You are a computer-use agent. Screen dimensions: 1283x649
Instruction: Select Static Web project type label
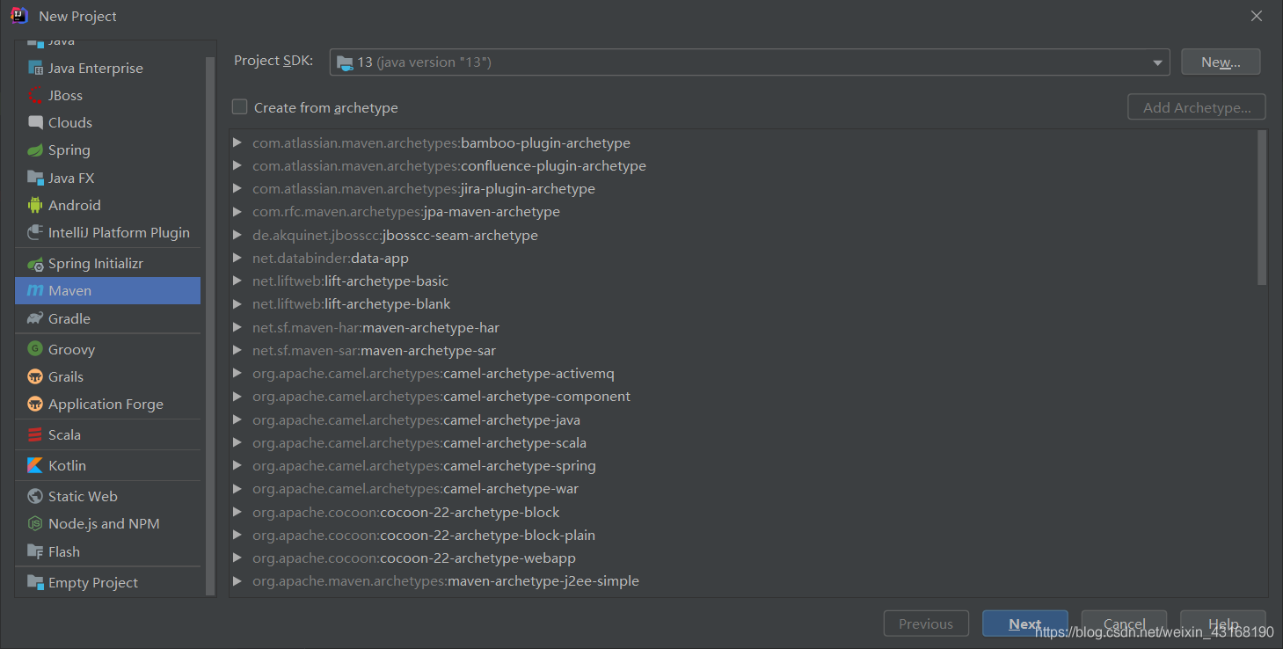(83, 496)
